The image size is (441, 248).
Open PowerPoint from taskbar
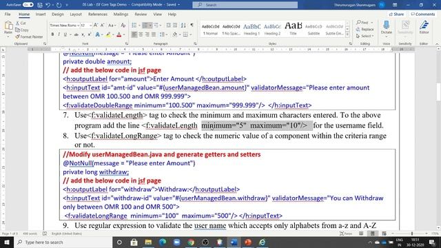point(248,242)
